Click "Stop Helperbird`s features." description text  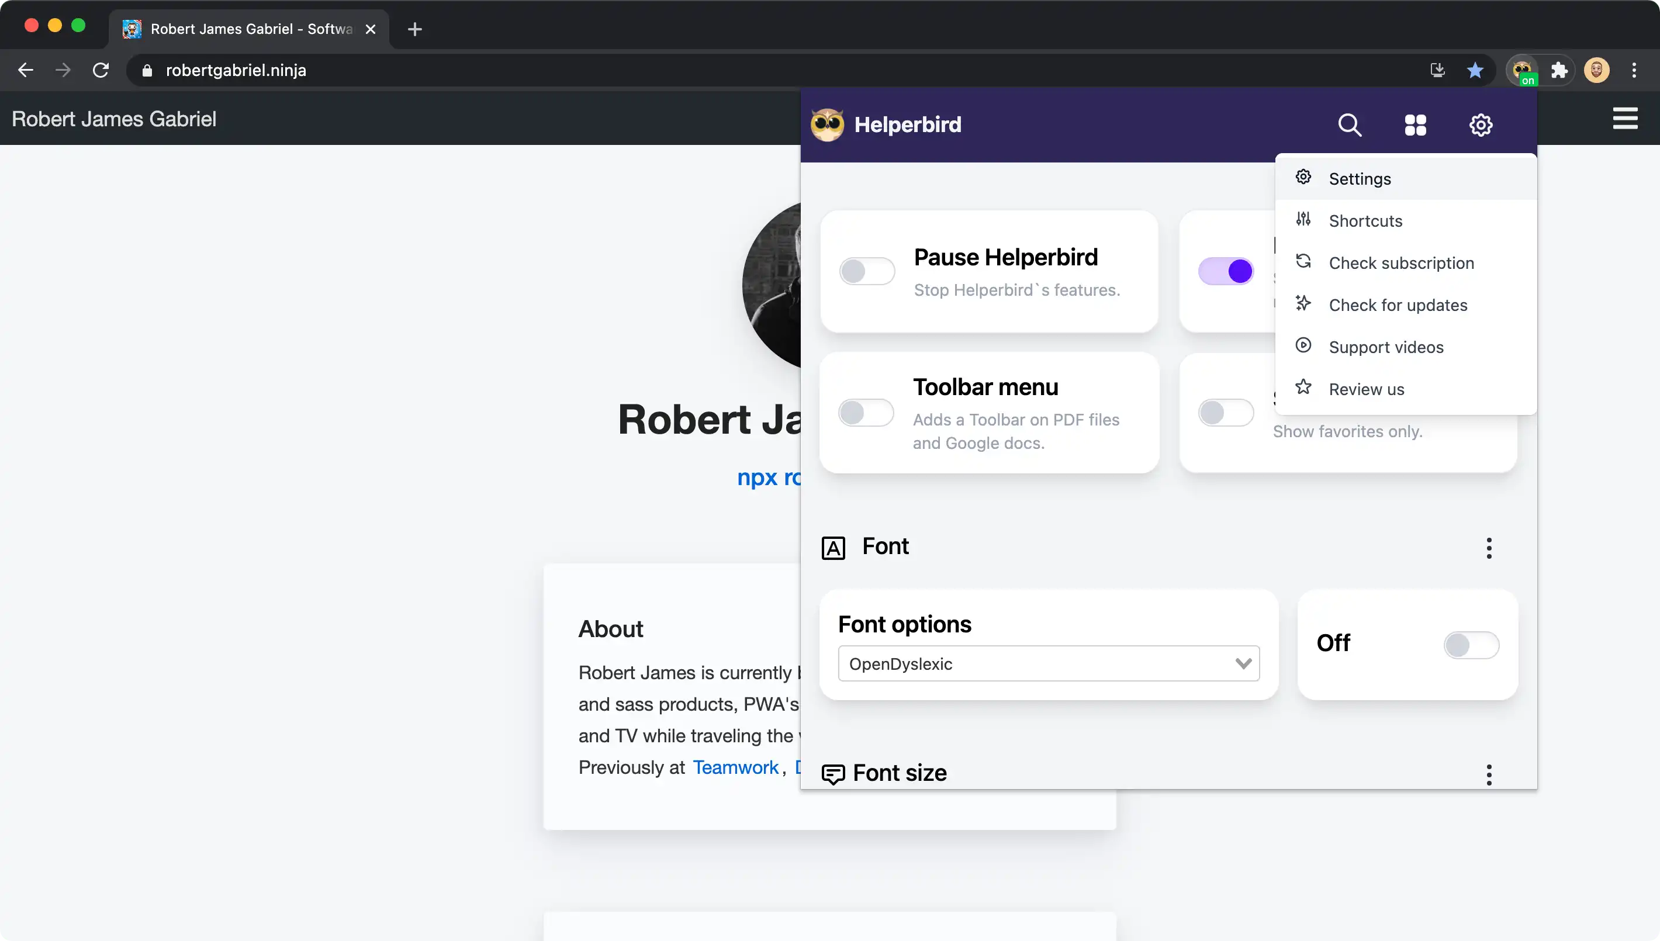[1016, 290]
